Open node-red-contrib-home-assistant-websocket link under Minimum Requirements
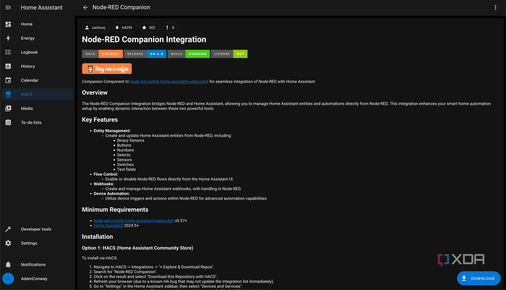506x290 pixels. click(134, 221)
